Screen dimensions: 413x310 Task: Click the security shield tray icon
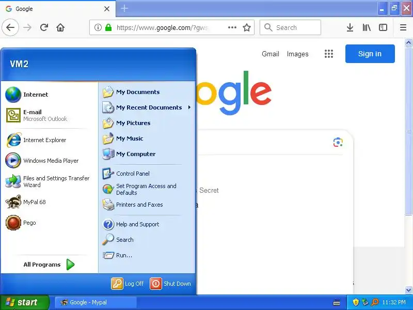click(356, 302)
